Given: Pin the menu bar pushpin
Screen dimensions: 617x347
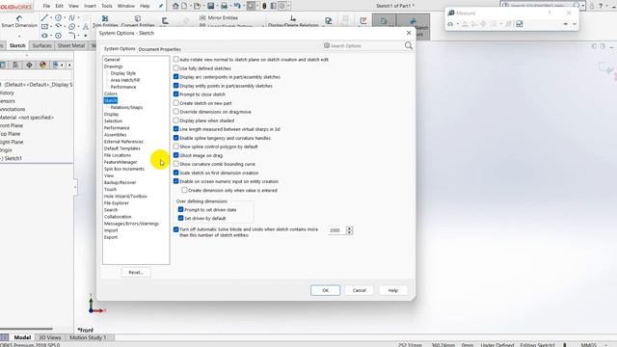Looking at the screenshot, I should pyautogui.click(x=161, y=6).
